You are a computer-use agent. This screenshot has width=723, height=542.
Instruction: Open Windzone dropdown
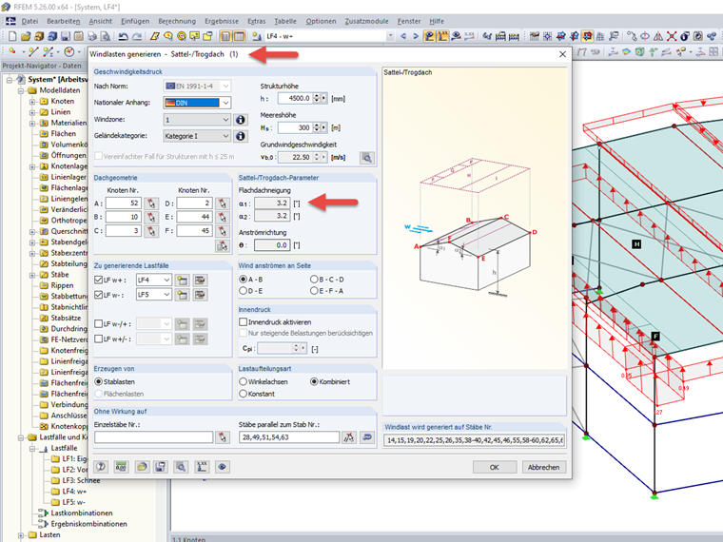(x=225, y=120)
